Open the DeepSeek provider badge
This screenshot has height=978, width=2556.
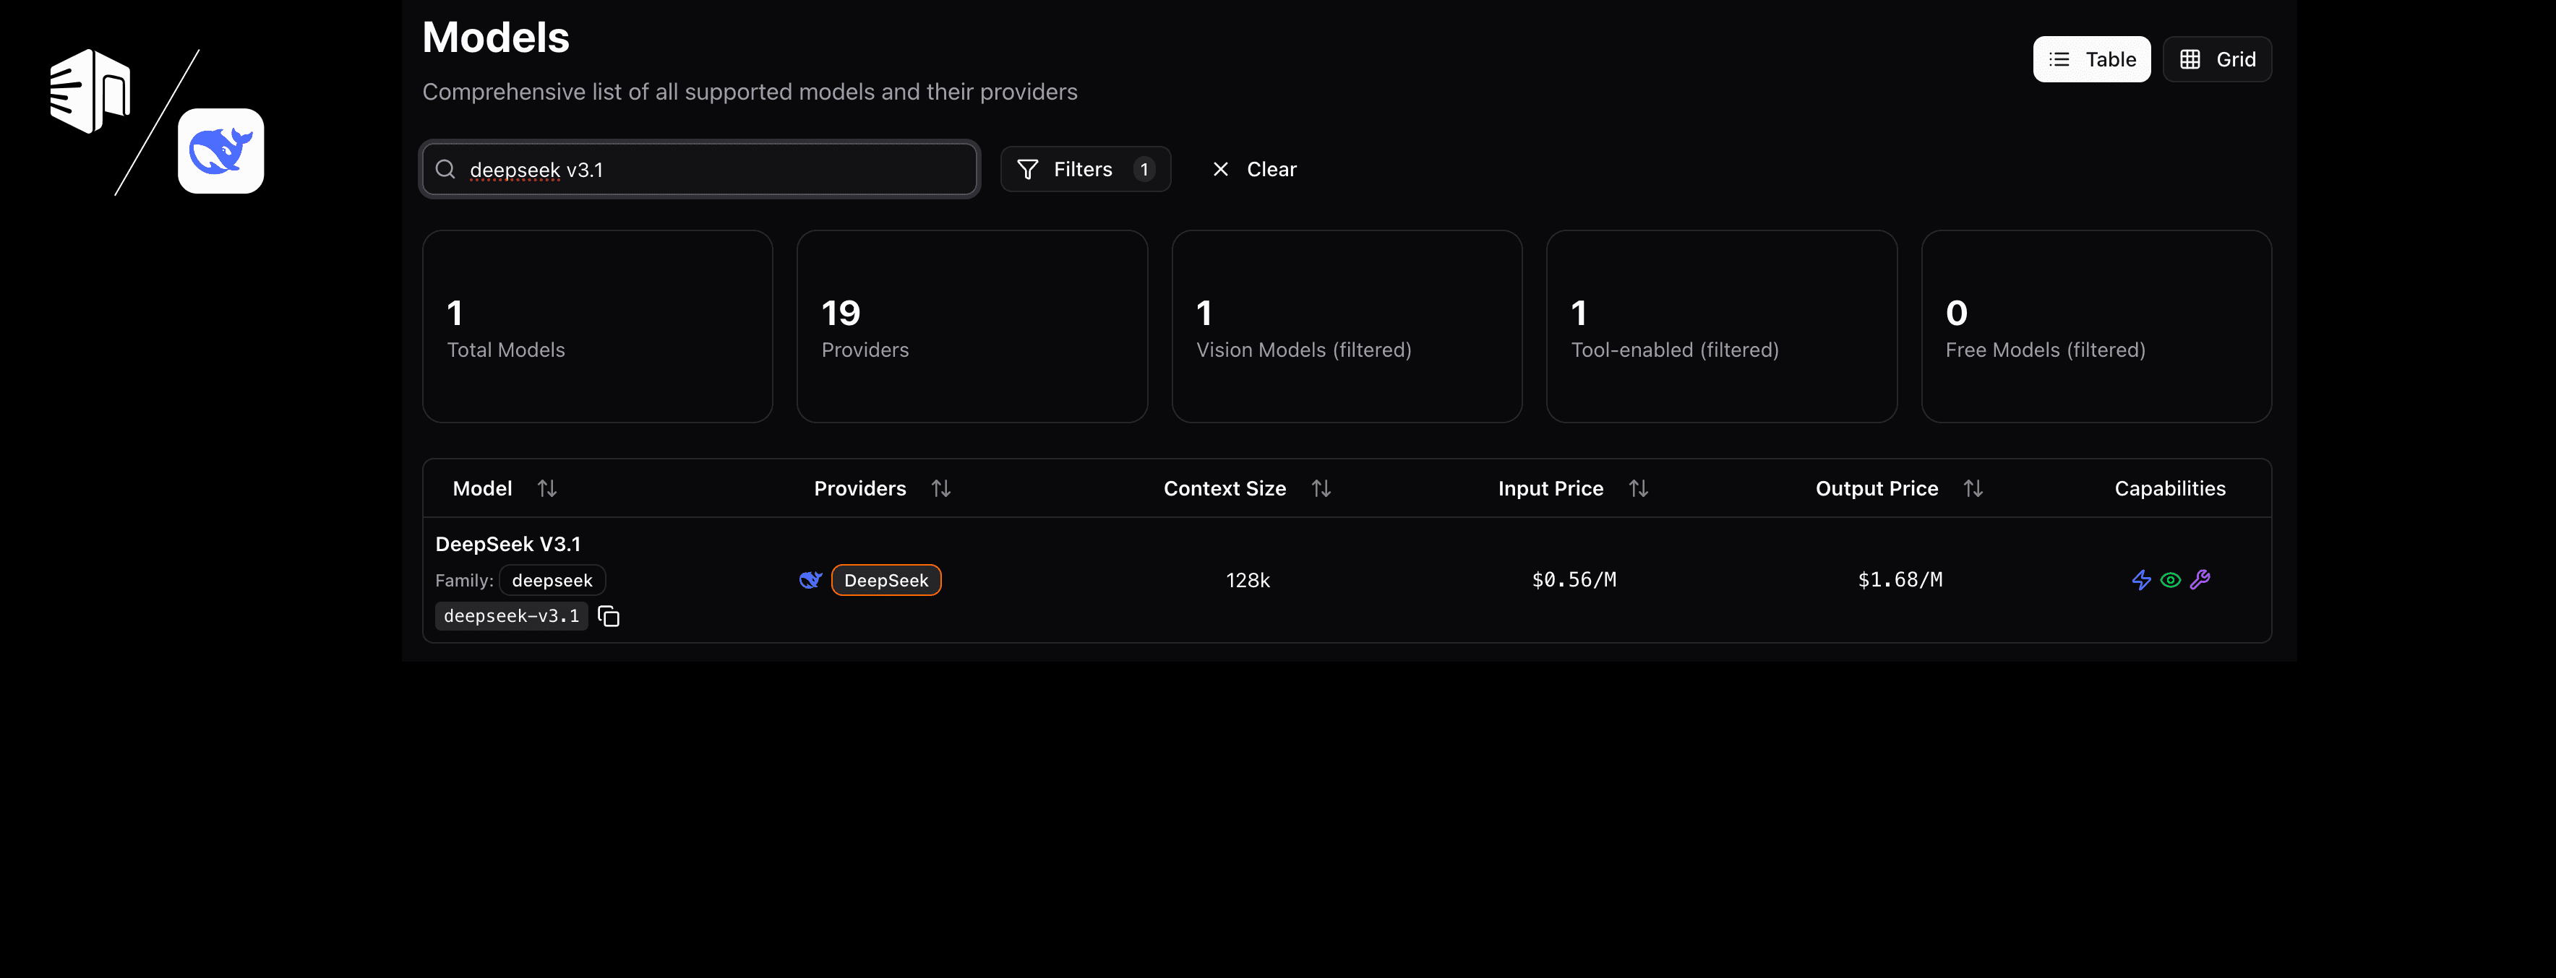[x=886, y=579]
